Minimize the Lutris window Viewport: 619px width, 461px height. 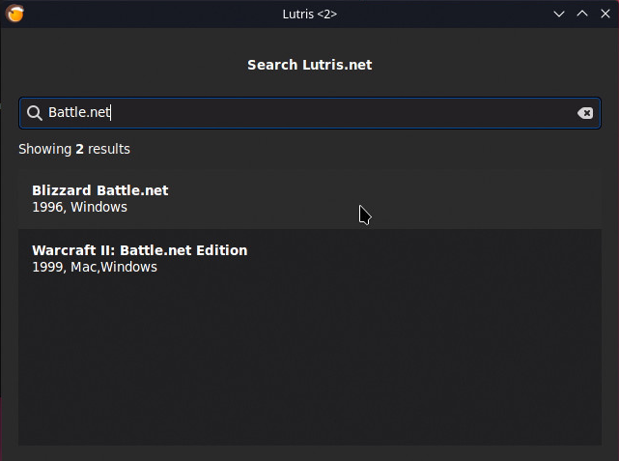click(x=559, y=14)
